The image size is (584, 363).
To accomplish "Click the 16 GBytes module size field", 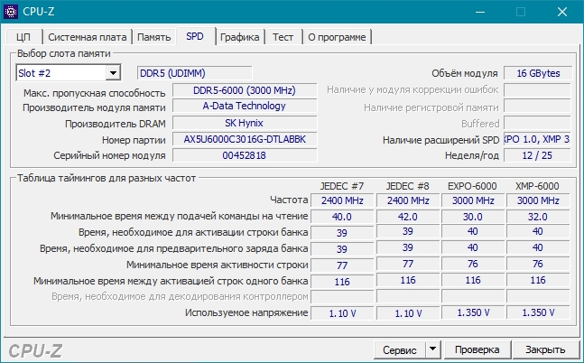I will 535,73.
